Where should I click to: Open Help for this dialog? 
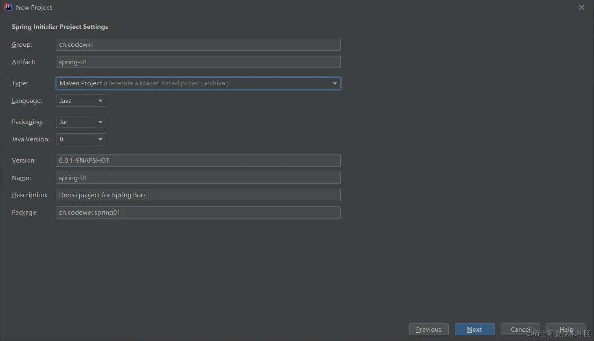click(x=566, y=330)
